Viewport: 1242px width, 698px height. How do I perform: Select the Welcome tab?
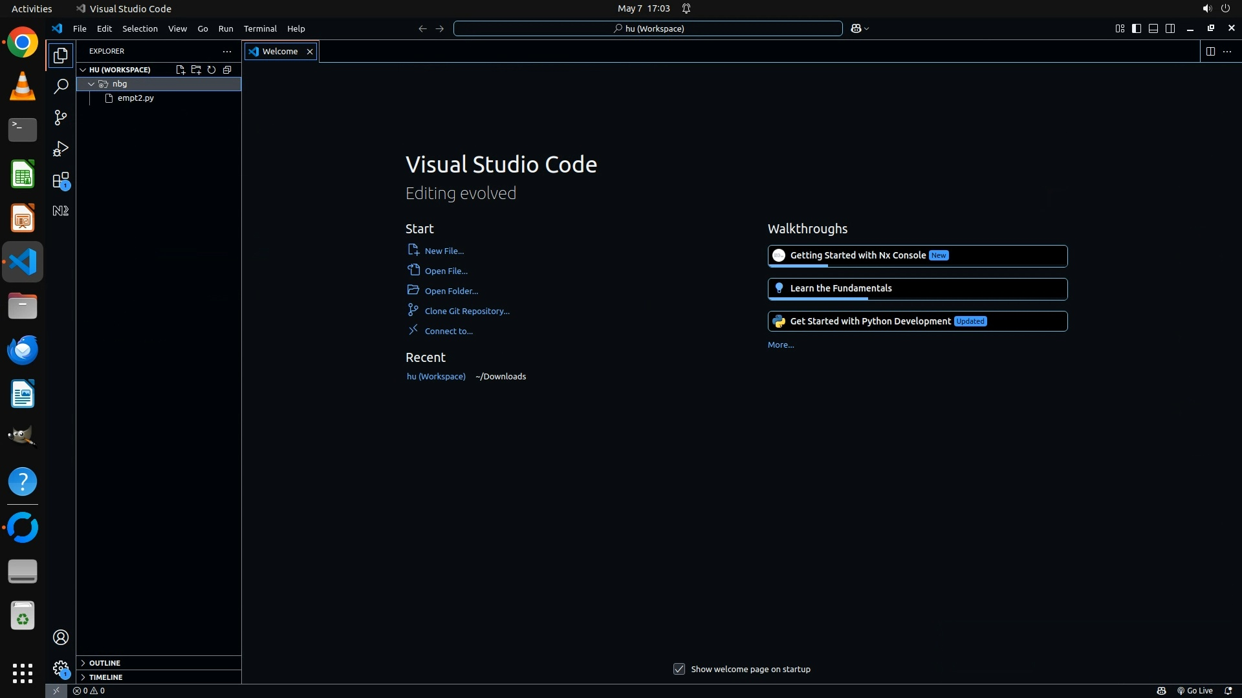point(279,52)
